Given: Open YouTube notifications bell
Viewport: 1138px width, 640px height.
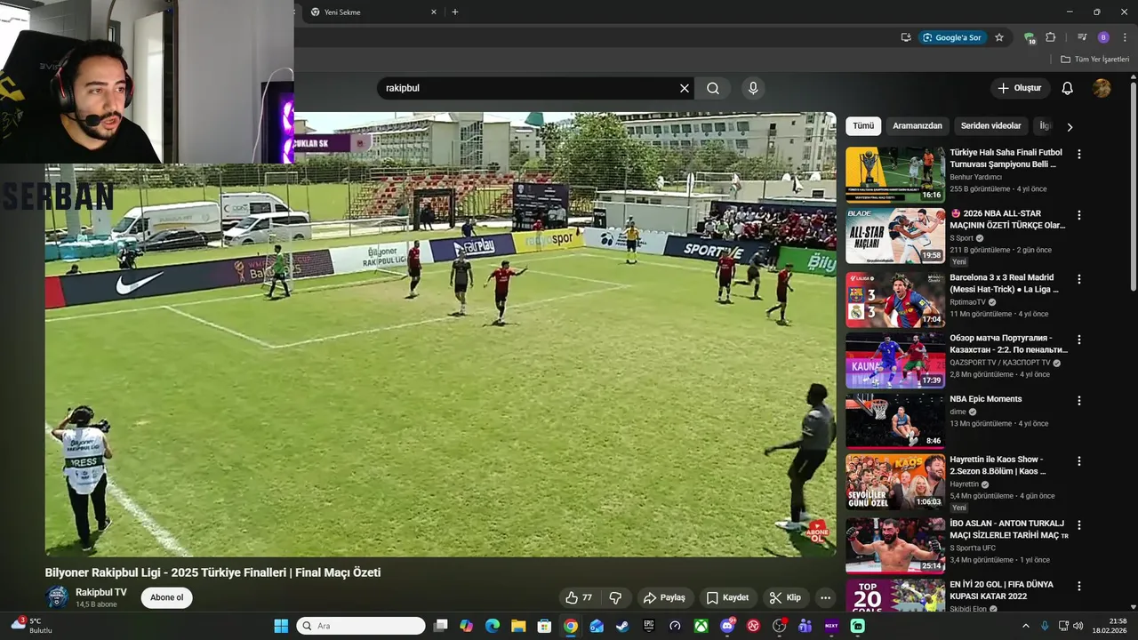Looking at the screenshot, I should pyautogui.click(x=1068, y=88).
